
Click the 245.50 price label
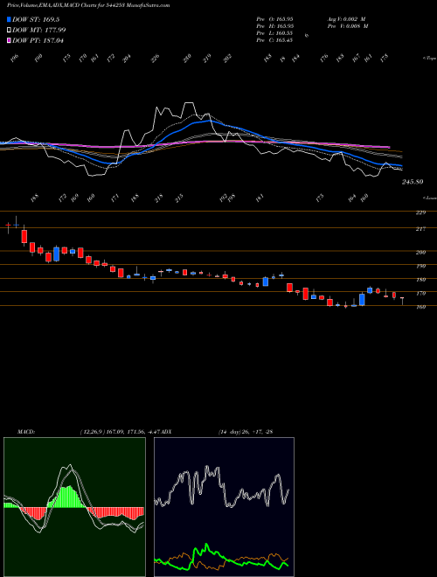413,182
